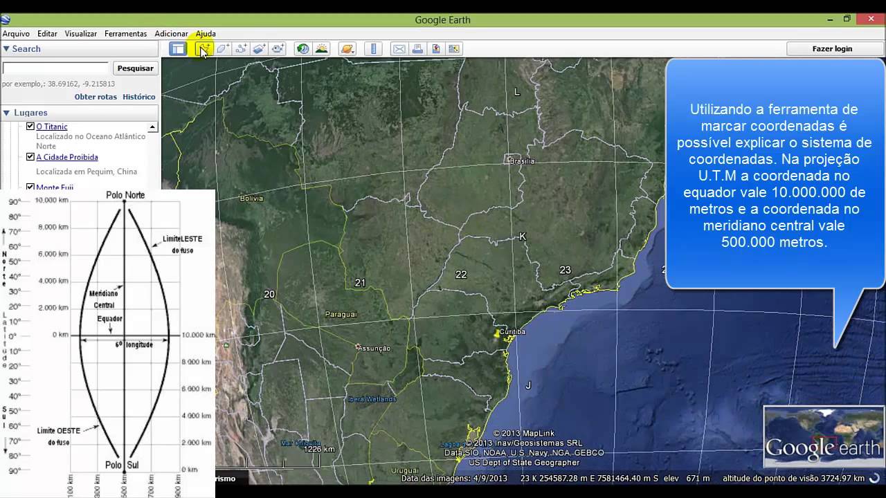Click the Print icon
Image resolution: width=886 pixels, height=498 pixels.
(417, 48)
